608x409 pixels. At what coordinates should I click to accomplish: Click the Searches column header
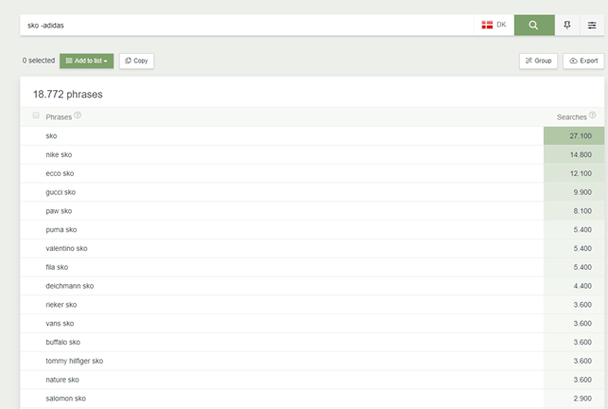point(571,116)
